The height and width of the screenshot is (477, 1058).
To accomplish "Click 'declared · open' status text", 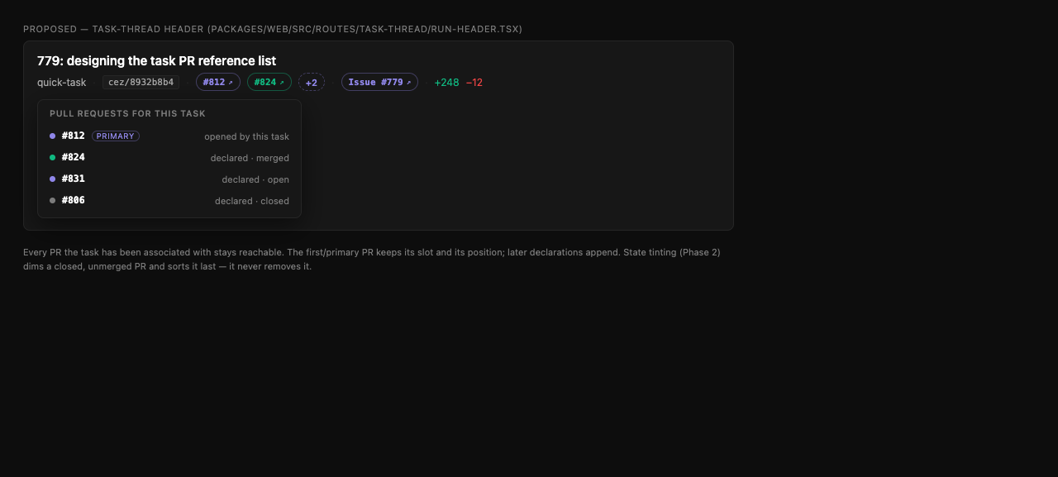I will coord(255,179).
